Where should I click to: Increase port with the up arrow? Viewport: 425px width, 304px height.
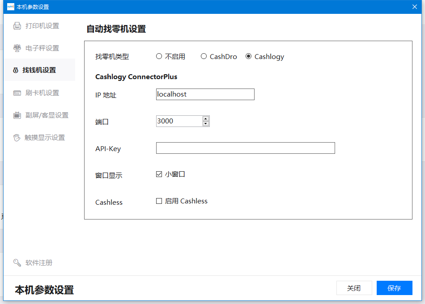click(x=206, y=118)
